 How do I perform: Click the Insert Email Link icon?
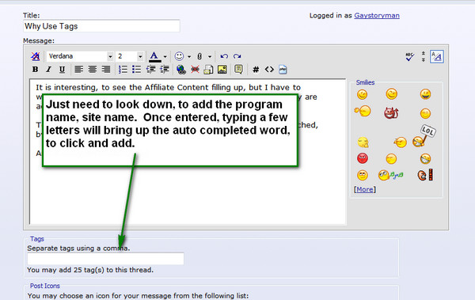coord(208,70)
